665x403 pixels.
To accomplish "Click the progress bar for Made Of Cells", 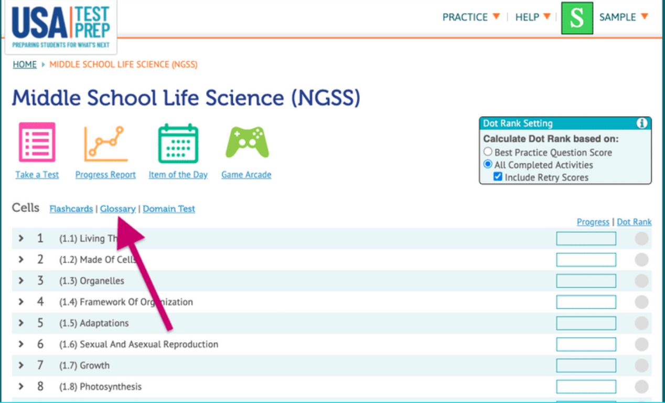I will 586,260.
